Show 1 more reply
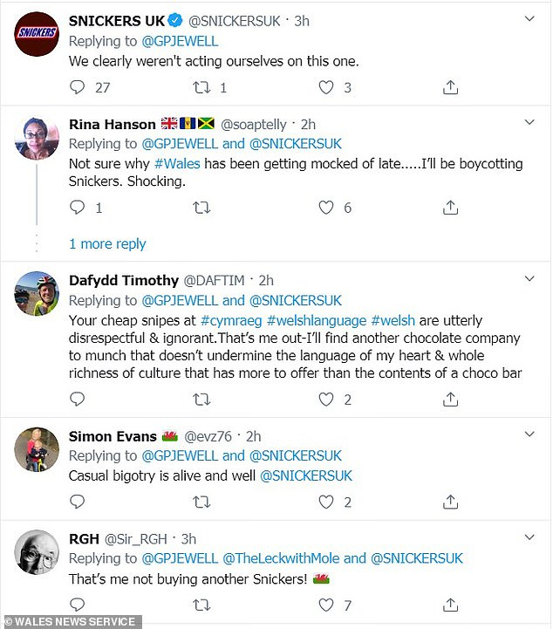 click(x=107, y=243)
